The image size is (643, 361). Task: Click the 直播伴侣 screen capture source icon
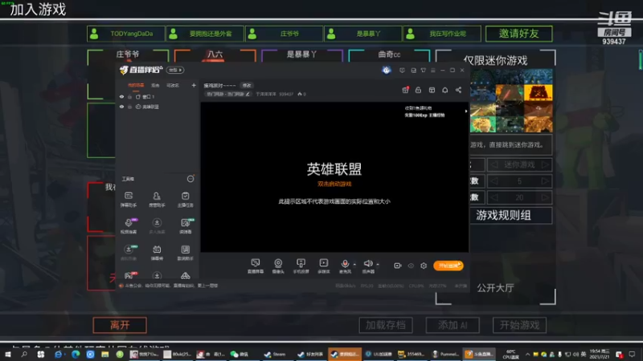coord(256,266)
